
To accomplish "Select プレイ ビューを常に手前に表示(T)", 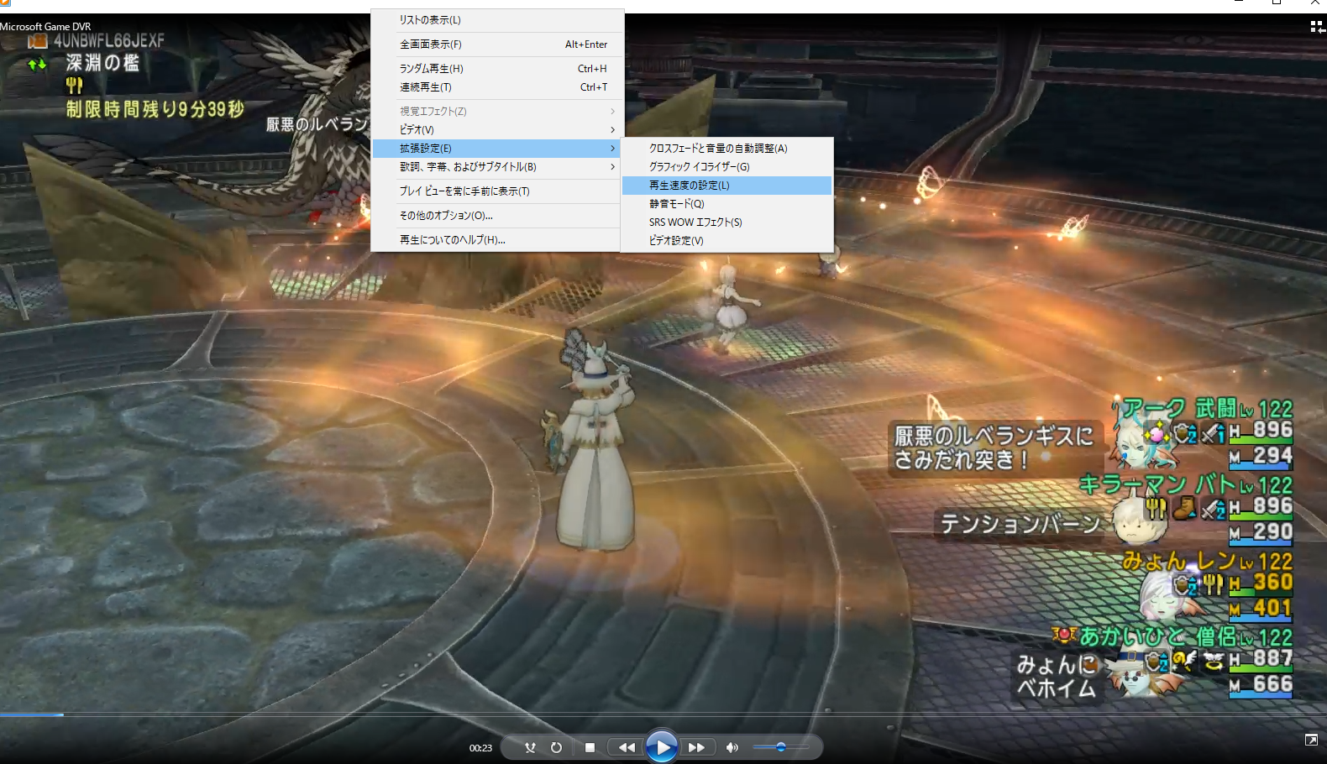I will tap(496, 191).
